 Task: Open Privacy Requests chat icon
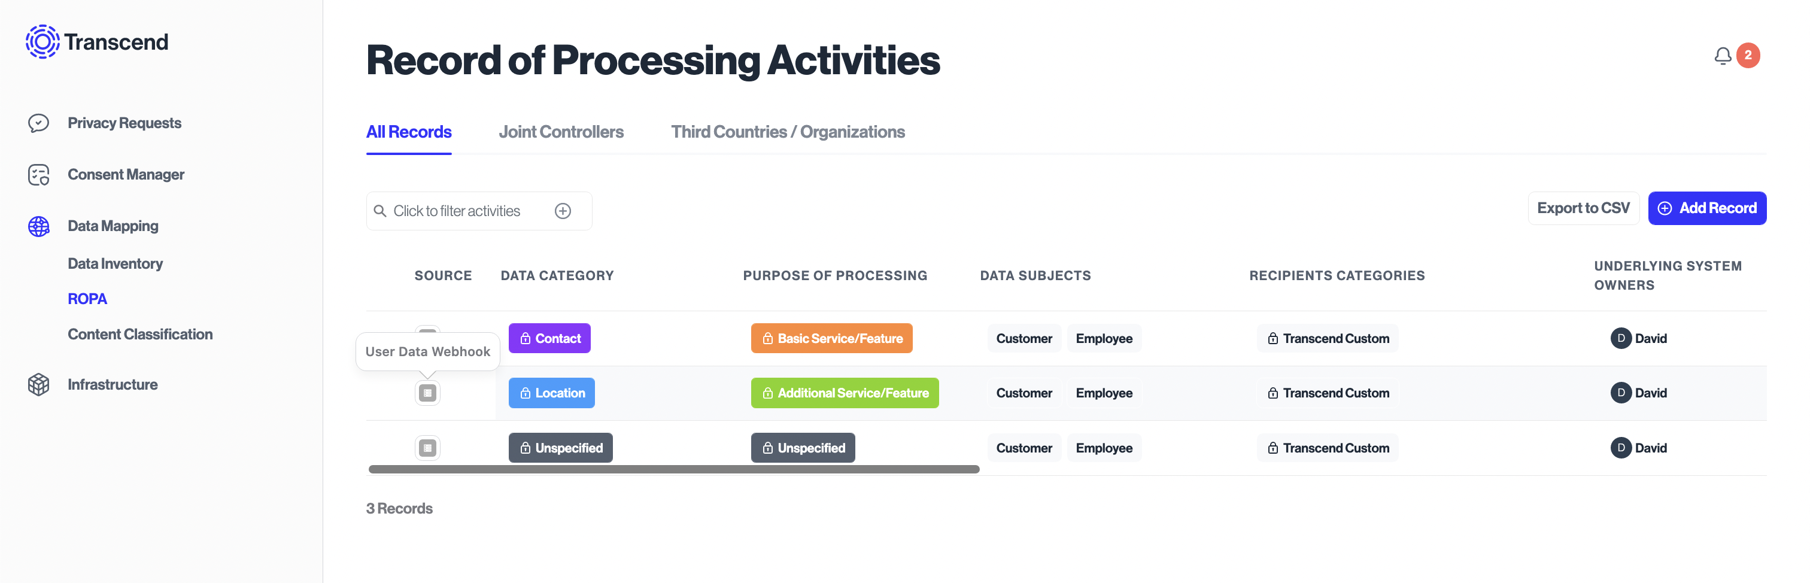[x=39, y=123]
